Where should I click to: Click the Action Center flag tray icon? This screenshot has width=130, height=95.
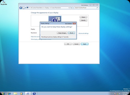point(115,94)
